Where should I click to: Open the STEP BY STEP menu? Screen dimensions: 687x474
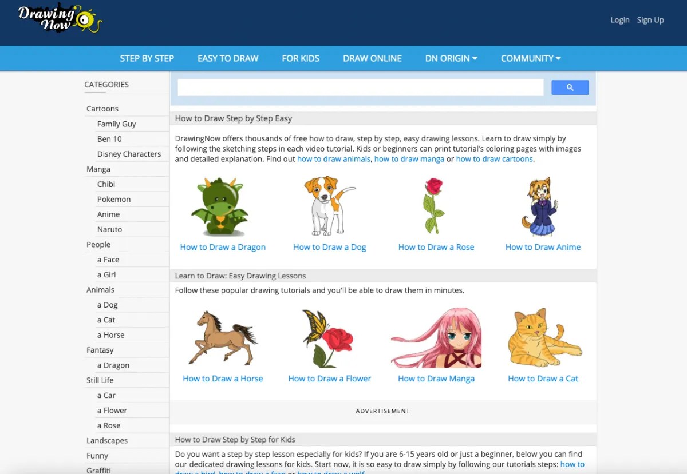(x=147, y=58)
